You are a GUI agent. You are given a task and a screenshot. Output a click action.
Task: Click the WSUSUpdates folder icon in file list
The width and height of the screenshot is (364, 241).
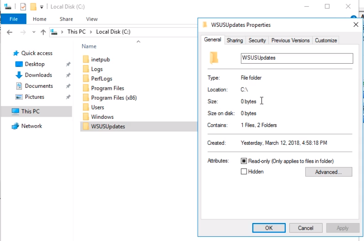(85, 126)
